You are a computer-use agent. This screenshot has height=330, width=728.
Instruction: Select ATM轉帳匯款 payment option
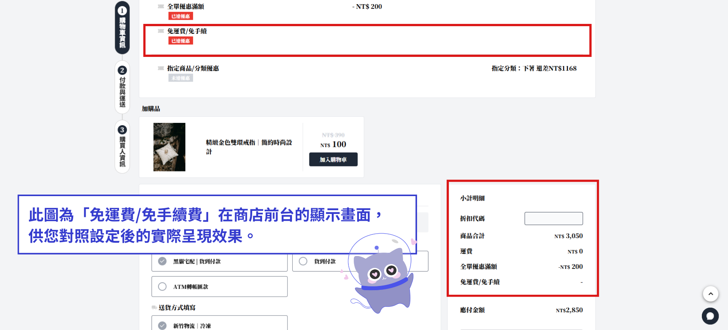pos(220,286)
